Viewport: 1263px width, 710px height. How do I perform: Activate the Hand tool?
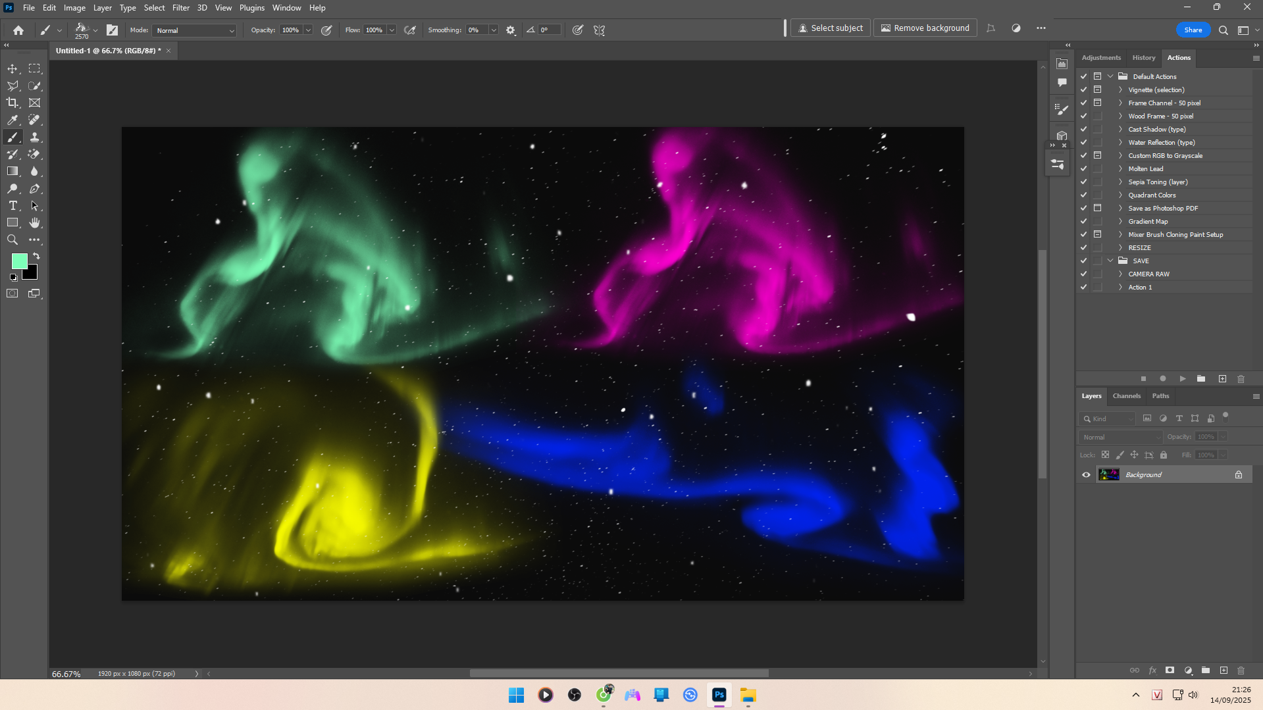tap(34, 223)
